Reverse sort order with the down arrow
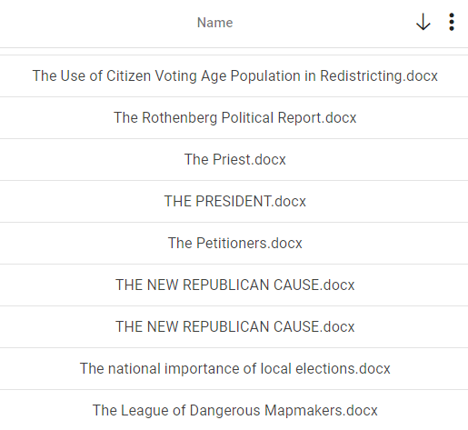Image resolution: width=468 pixels, height=430 pixels. pyautogui.click(x=423, y=22)
